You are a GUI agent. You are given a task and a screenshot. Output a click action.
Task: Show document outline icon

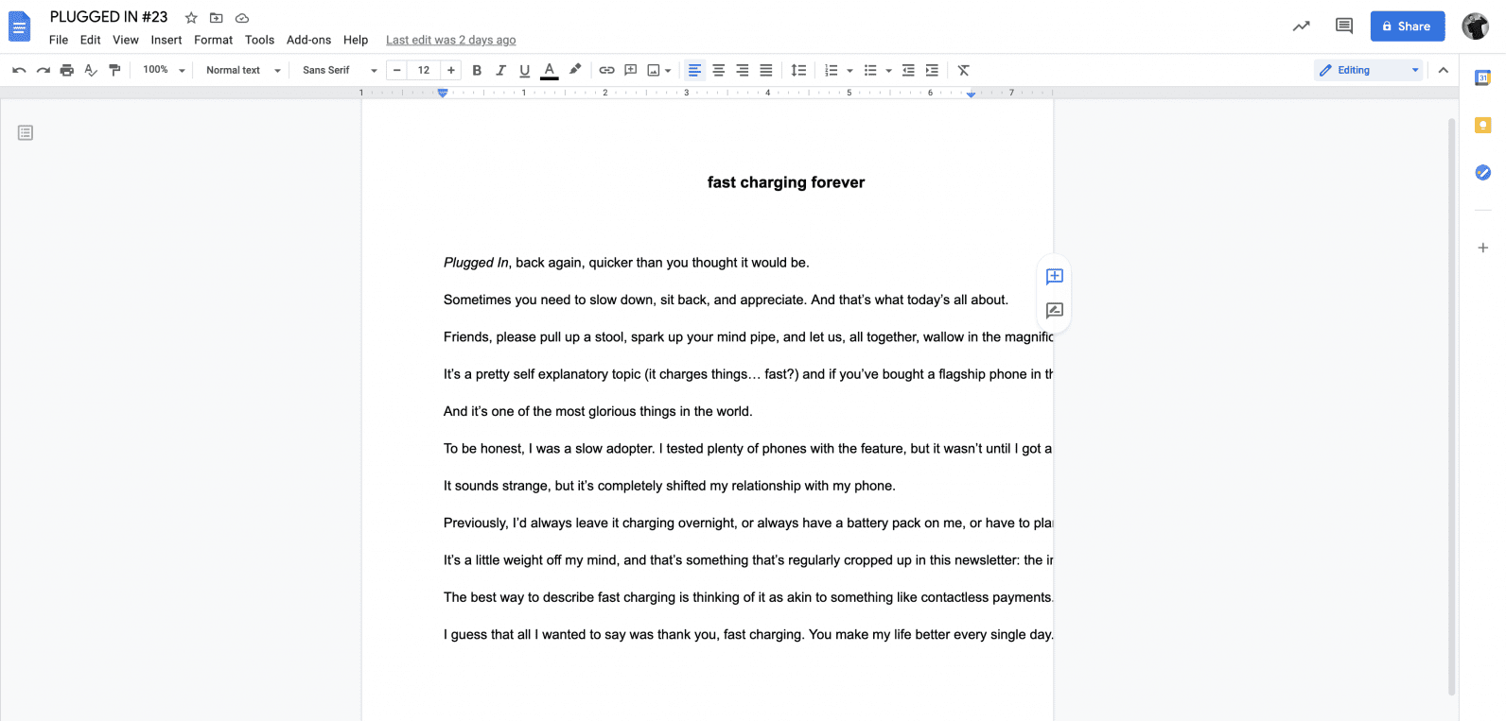coord(26,133)
